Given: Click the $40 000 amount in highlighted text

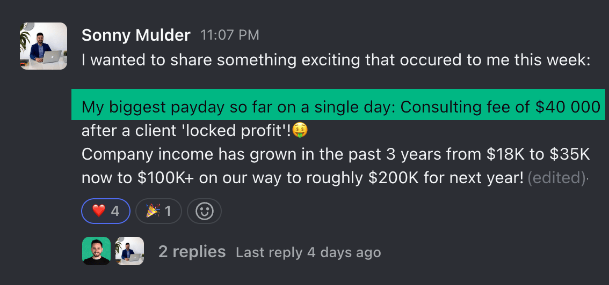Looking at the screenshot, I should (568, 107).
